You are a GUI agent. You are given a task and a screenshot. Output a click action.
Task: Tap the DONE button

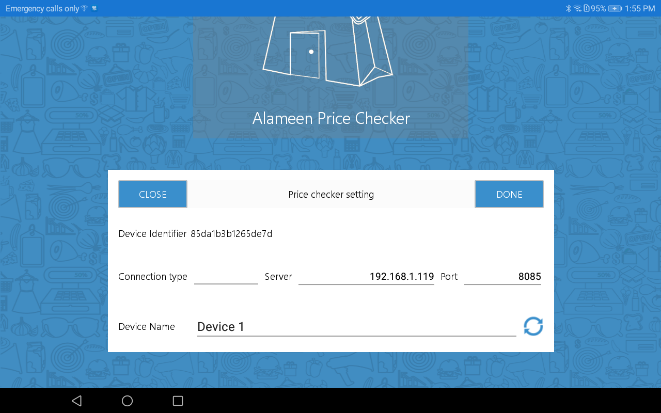pos(509,194)
